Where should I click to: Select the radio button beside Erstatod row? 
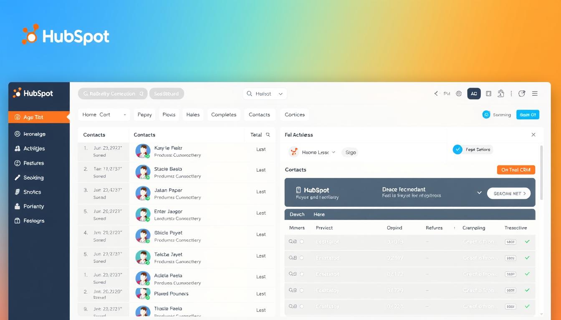(302, 258)
